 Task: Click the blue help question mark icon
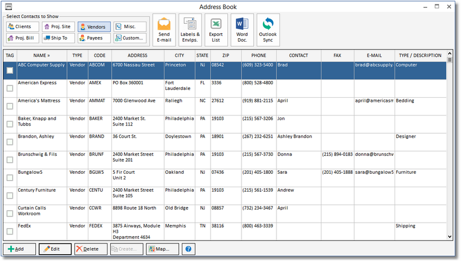coord(188,249)
